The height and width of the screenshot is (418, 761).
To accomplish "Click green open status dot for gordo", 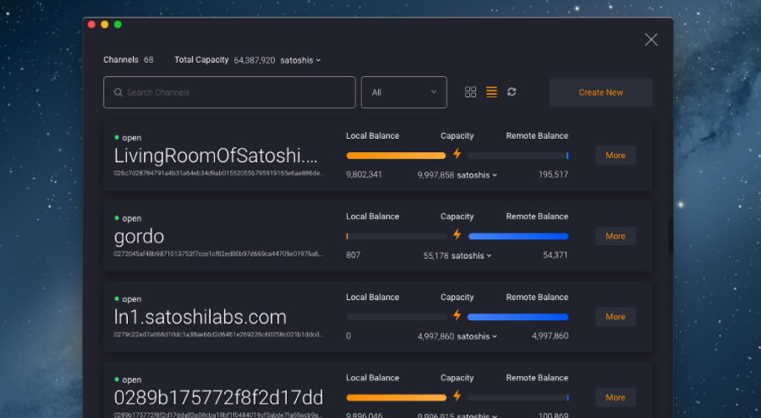I will pyautogui.click(x=116, y=218).
